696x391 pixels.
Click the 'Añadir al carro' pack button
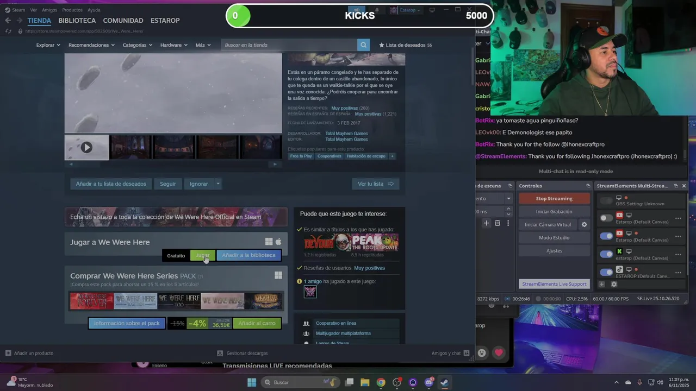pos(257,323)
